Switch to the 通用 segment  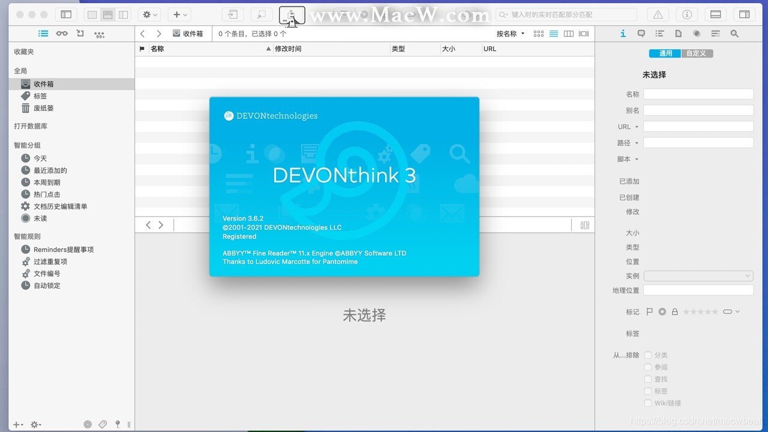665,53
